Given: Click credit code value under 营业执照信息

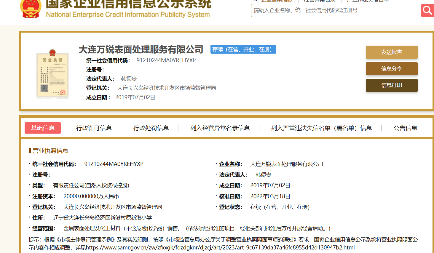Looking at the screenshot, I should [114, 164].
